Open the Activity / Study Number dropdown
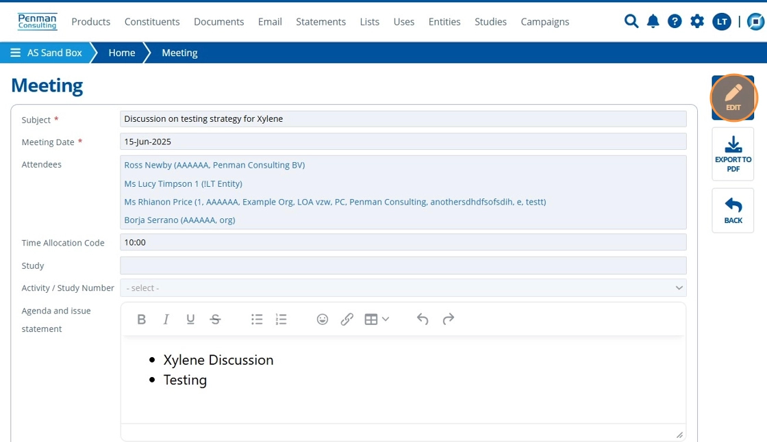Viewport: 767px width, 442px height. pos(403,288)
